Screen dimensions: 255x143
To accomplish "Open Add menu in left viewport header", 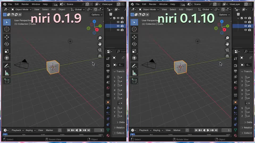I will 53,10.
